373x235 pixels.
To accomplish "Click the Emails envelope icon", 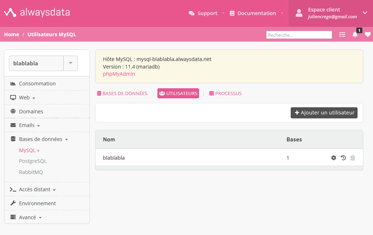I will click(x=13, y=125).
